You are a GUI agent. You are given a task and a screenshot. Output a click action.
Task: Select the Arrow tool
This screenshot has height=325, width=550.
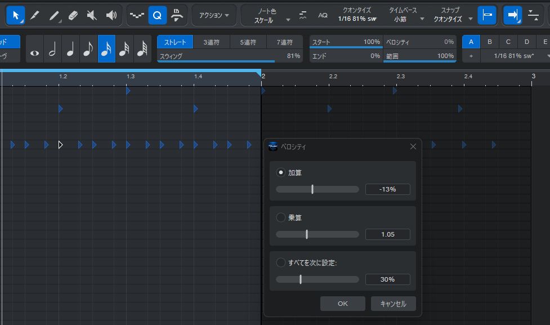pyautogui.click(x=15, y=15)
